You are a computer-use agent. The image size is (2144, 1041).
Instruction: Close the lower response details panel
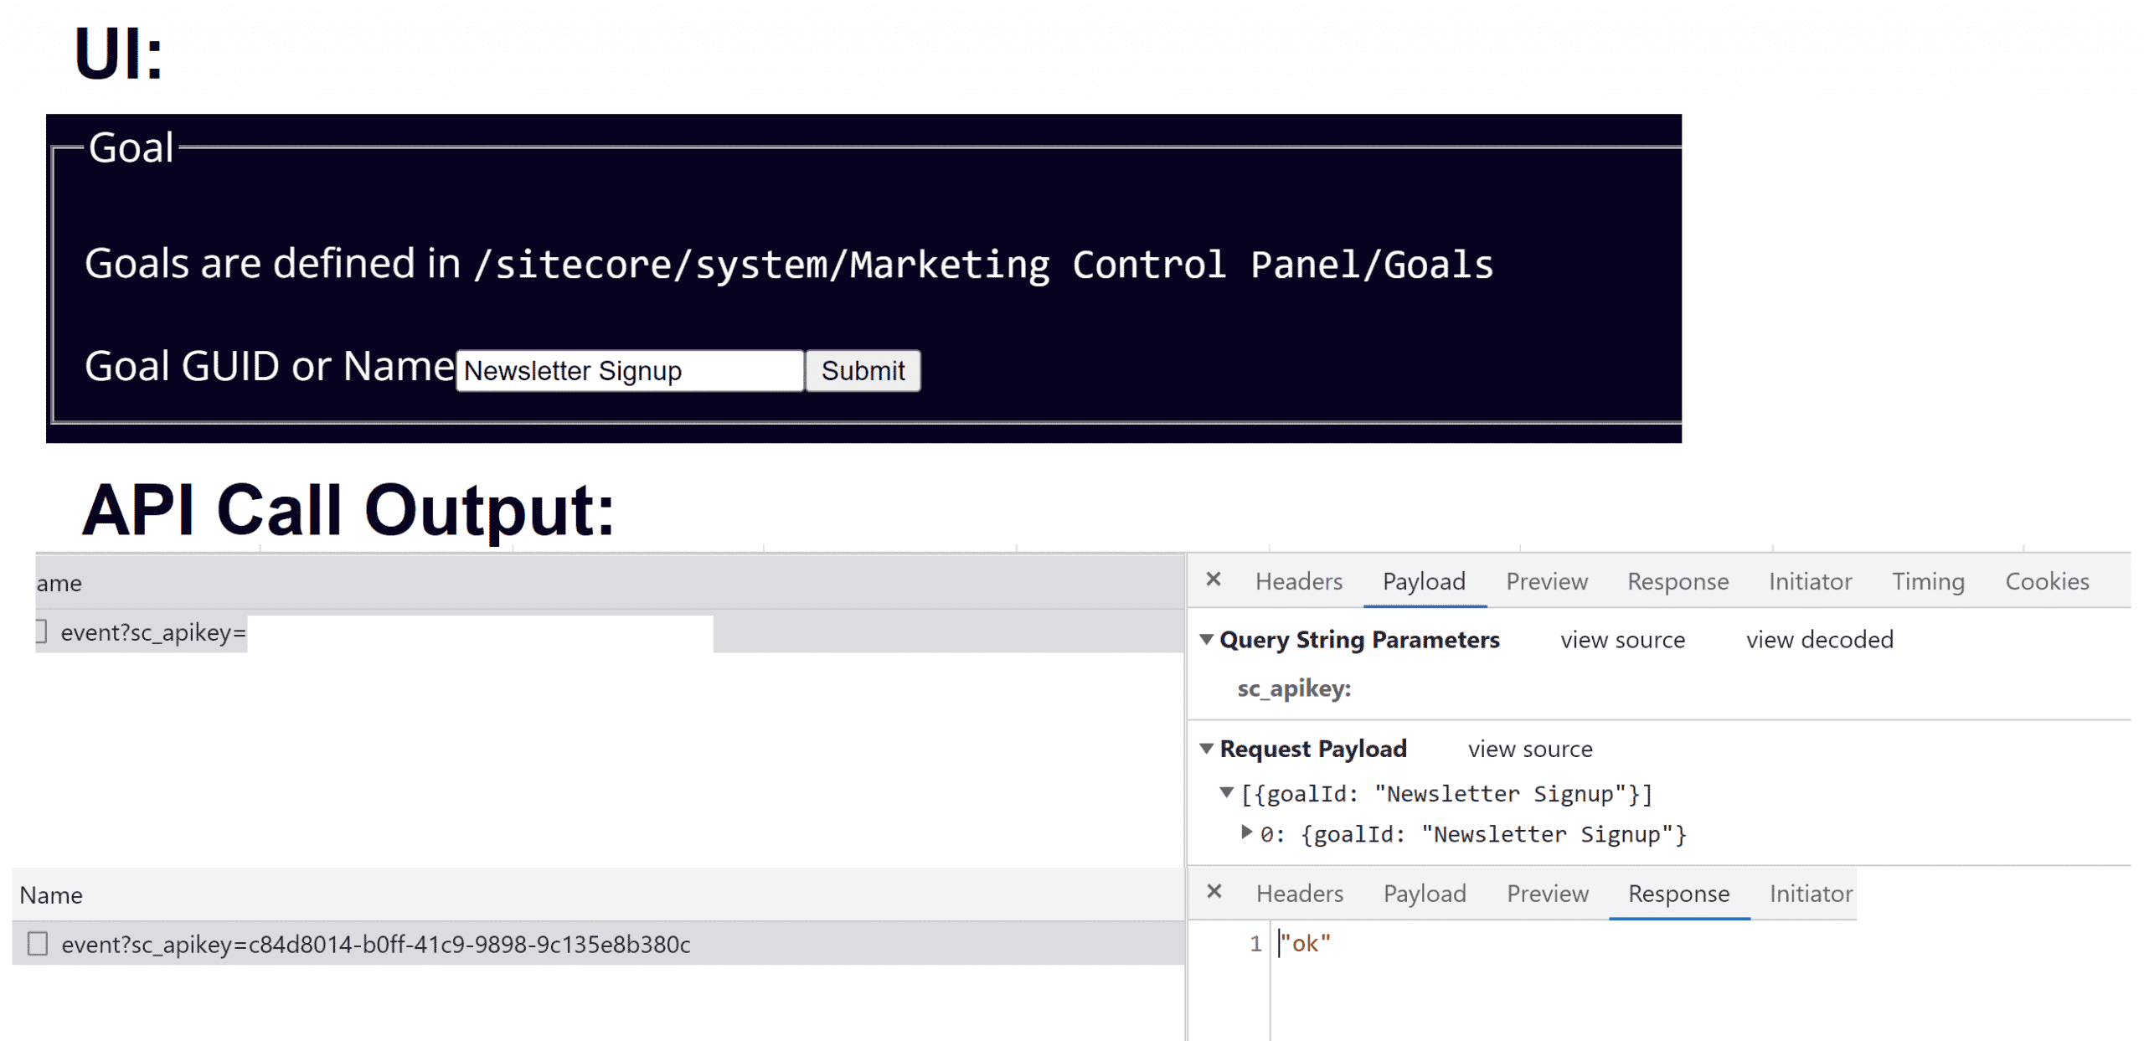[x=1214, y=891]
